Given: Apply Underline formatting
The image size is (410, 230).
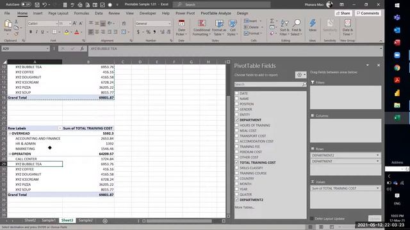Looking at the screenshot, I should (x=42, y=32).
